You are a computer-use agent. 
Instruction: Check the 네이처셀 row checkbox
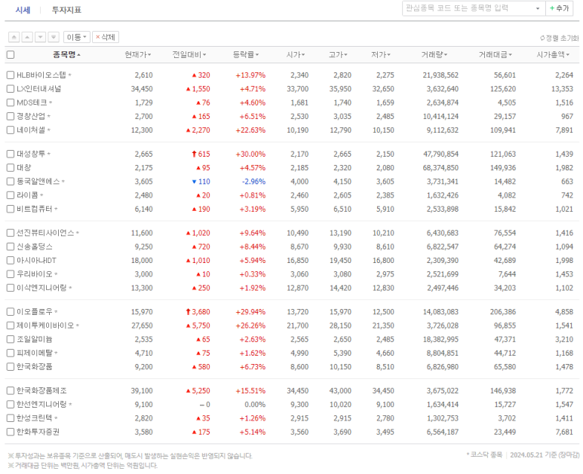11,130
